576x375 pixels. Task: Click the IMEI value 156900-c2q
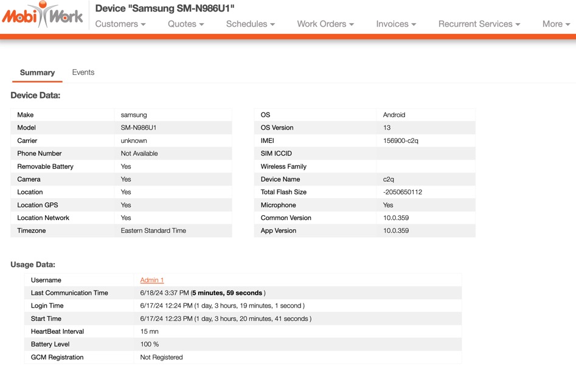pyautogui.click(x=400, y=140)
